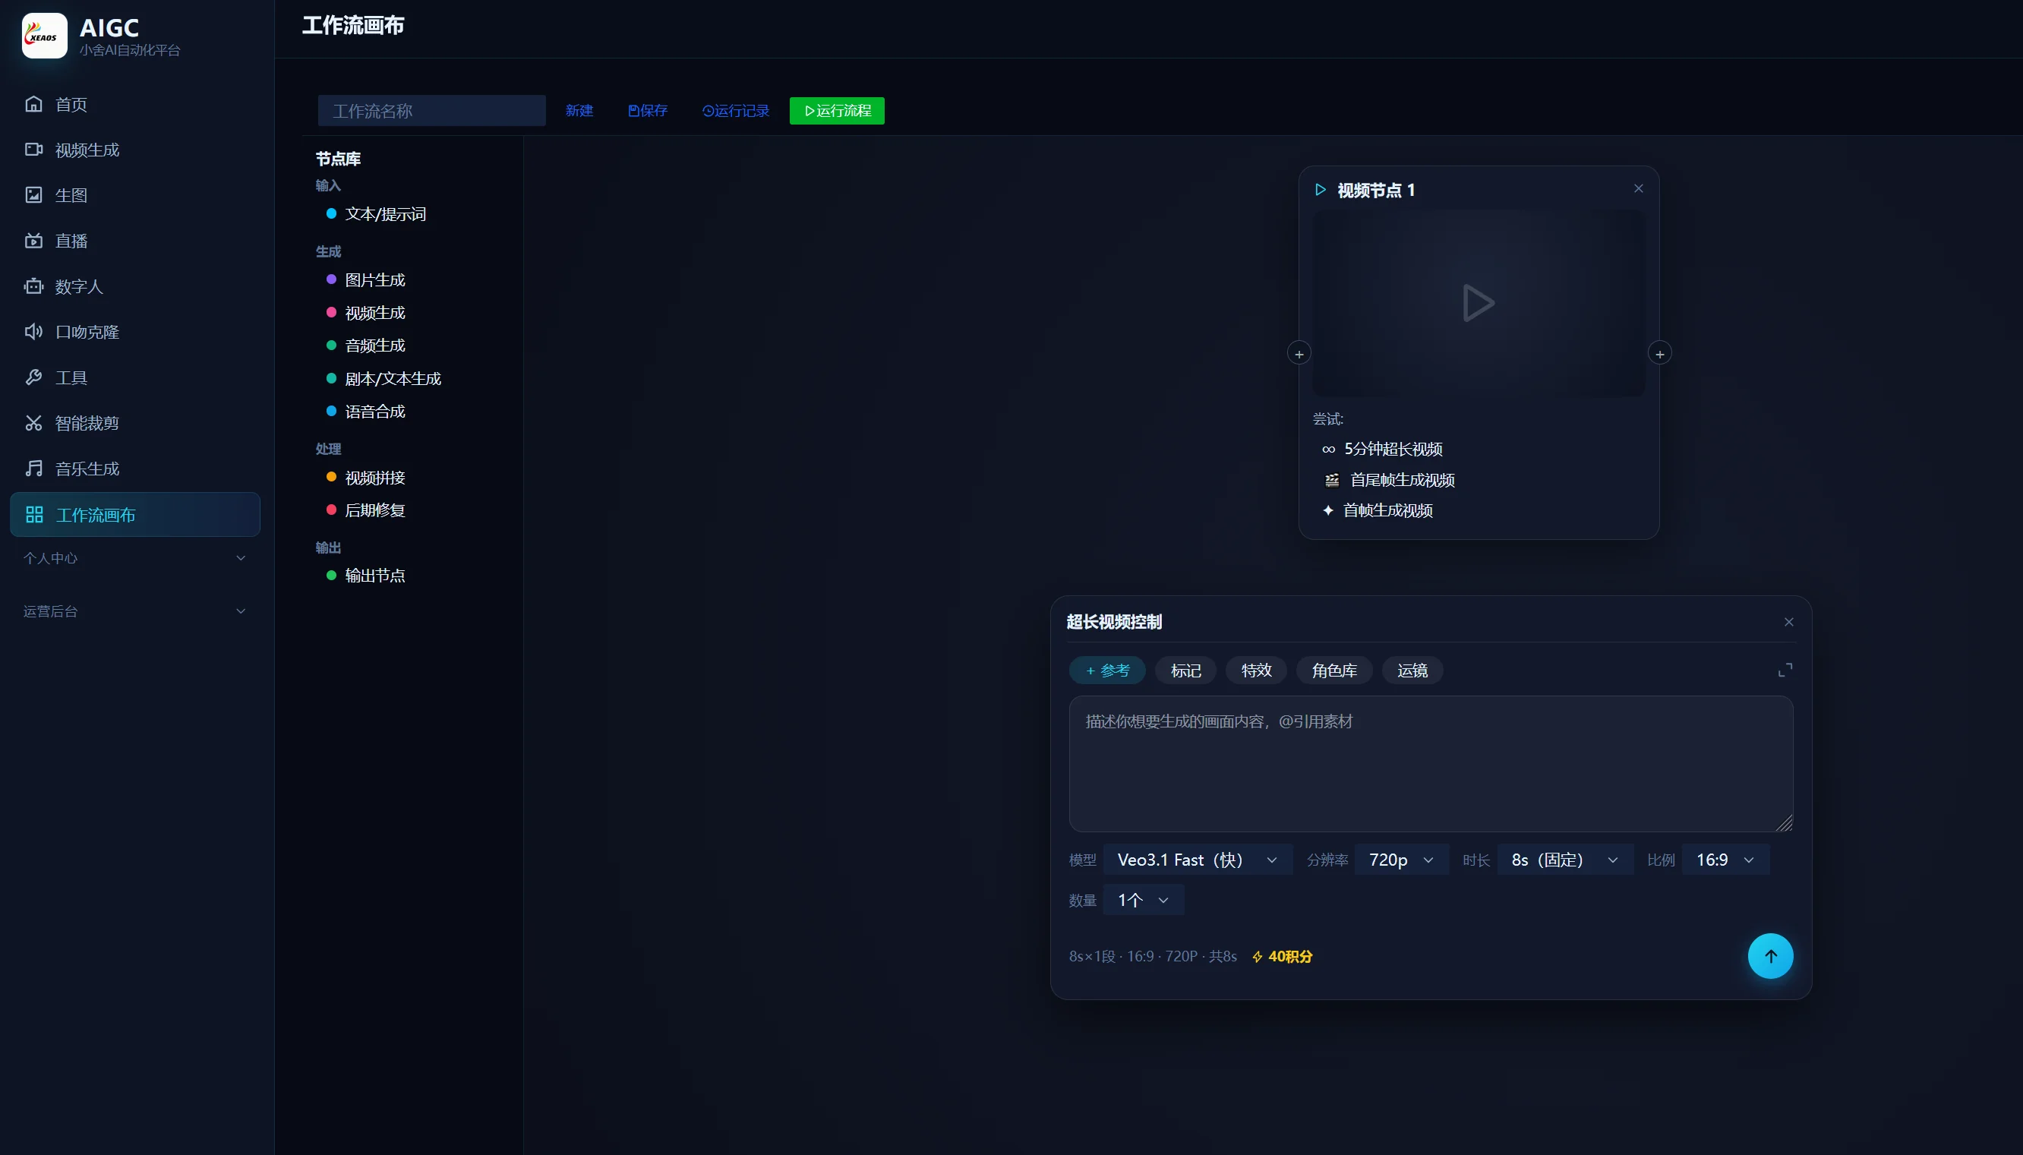The height and width of the screenshot is (1155, 2023).
Task: Save the workflow with 保存
Action: pyautogui.click(x=648, y=111)
